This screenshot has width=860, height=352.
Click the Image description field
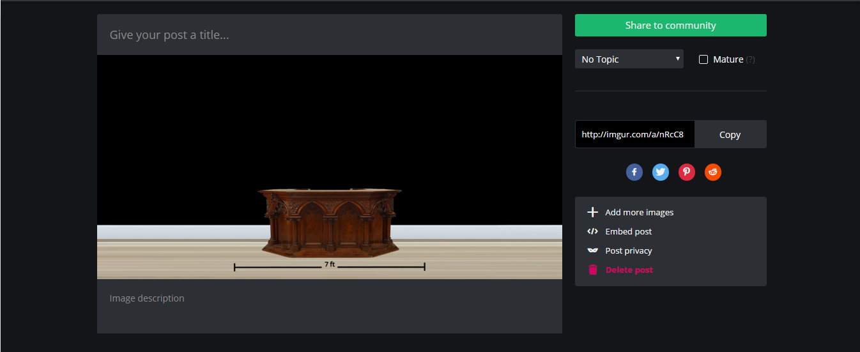[x=330, y=306]
